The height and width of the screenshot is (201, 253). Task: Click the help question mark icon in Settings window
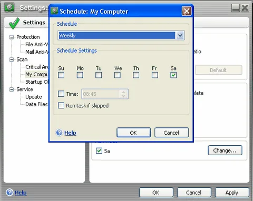pyautogui.click(x=9, y=192)
